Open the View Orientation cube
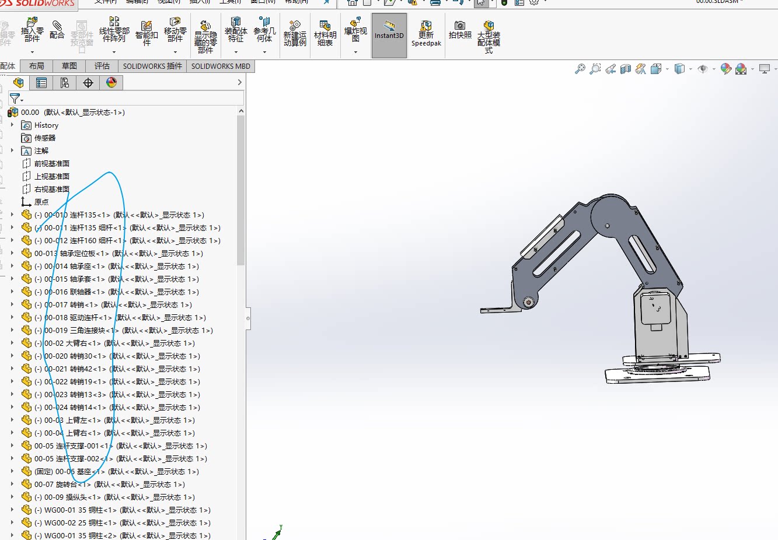Viewport: 778px width, 540px height. click(x=656, y=69)
